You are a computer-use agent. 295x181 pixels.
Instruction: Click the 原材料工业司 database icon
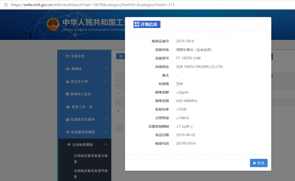pos(67,94)
